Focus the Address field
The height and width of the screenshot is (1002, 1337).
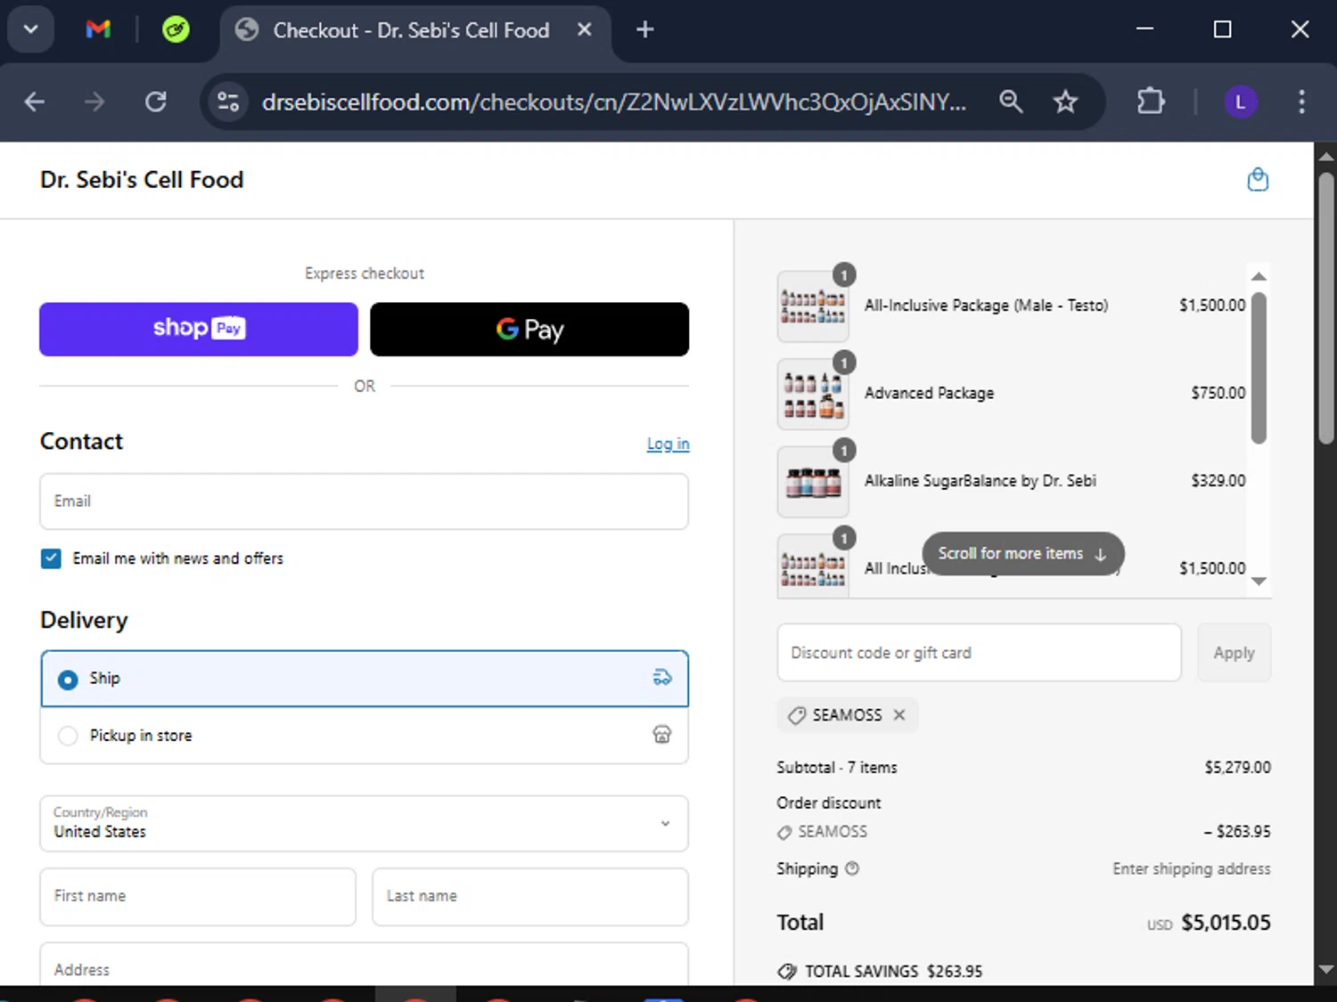(364, 965)
